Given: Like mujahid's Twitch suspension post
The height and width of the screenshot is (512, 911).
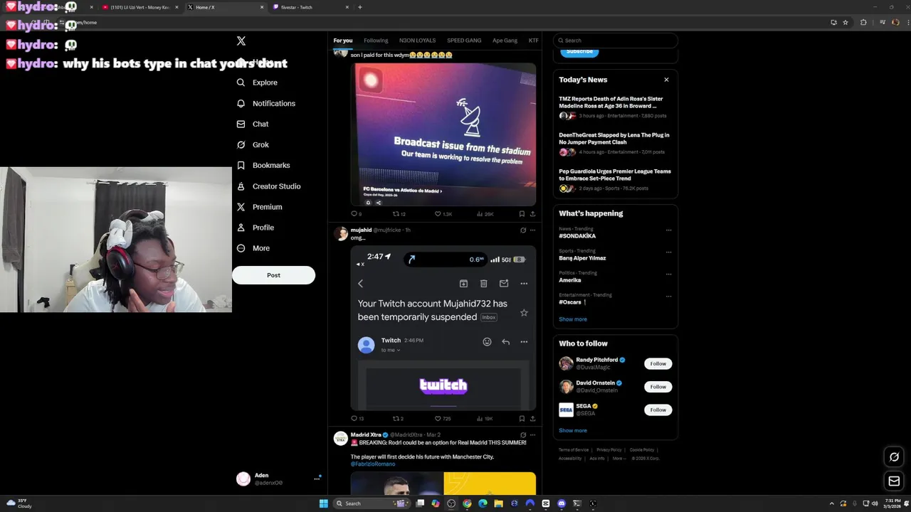Looking at the screenshot, I should coord(443,418).
